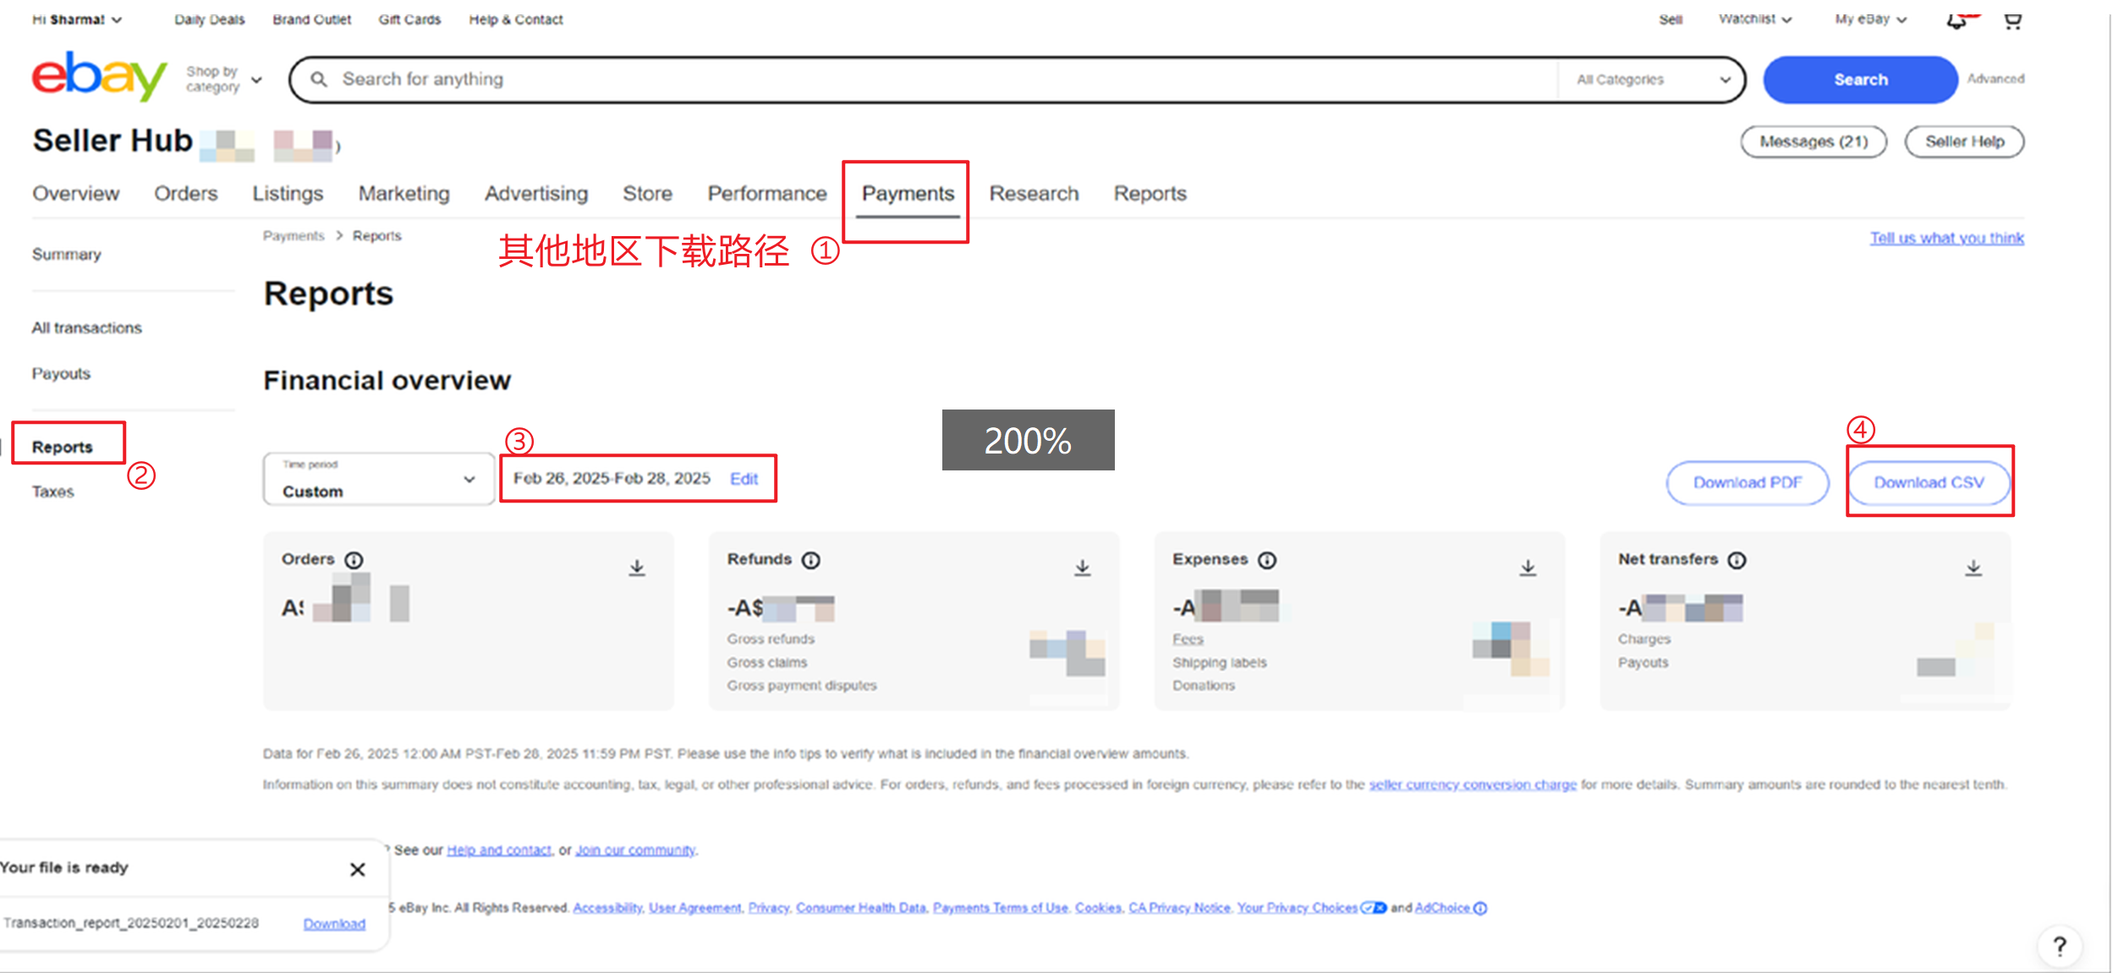The image size is (2113, 973).
Task: Show the Orders info tooltip icon
Action: [x=354, y=560]
